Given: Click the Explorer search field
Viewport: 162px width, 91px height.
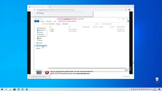Looking at the screenshot, I should (114, 24).
